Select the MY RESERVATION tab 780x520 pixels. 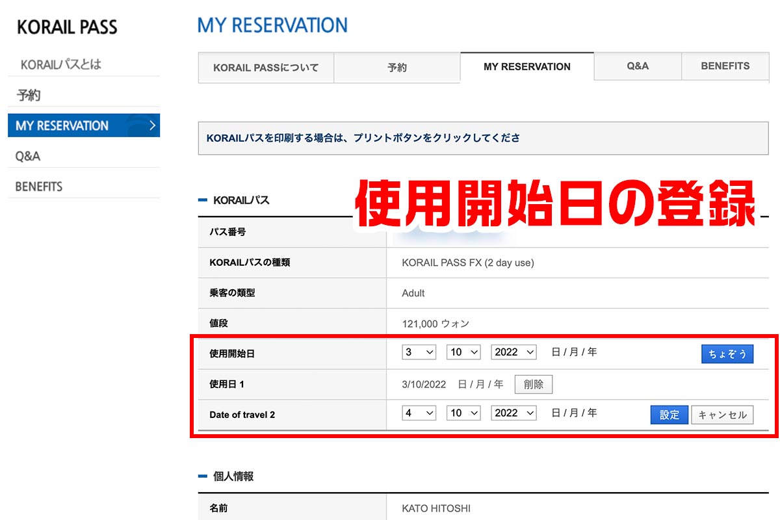(527, 67)
